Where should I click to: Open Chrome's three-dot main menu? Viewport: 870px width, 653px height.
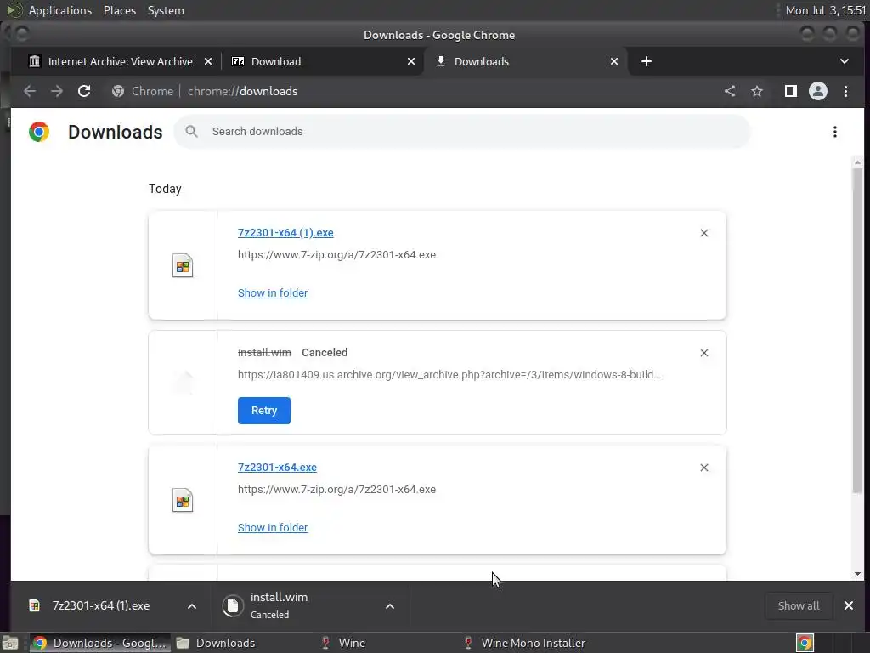(x=845, y=91)
